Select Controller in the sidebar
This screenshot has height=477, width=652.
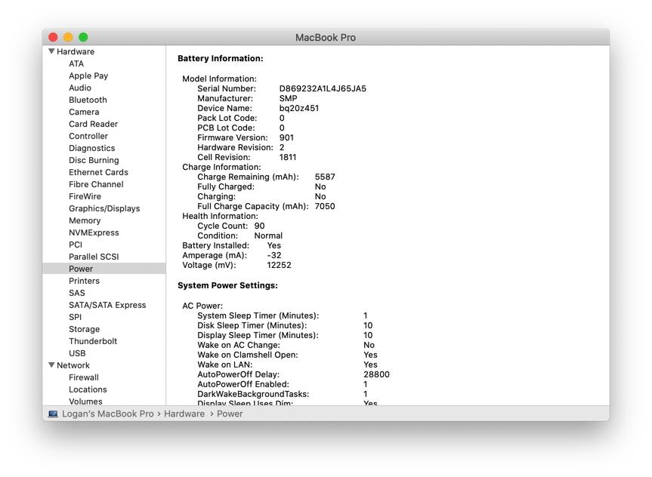tap(88, 136)
